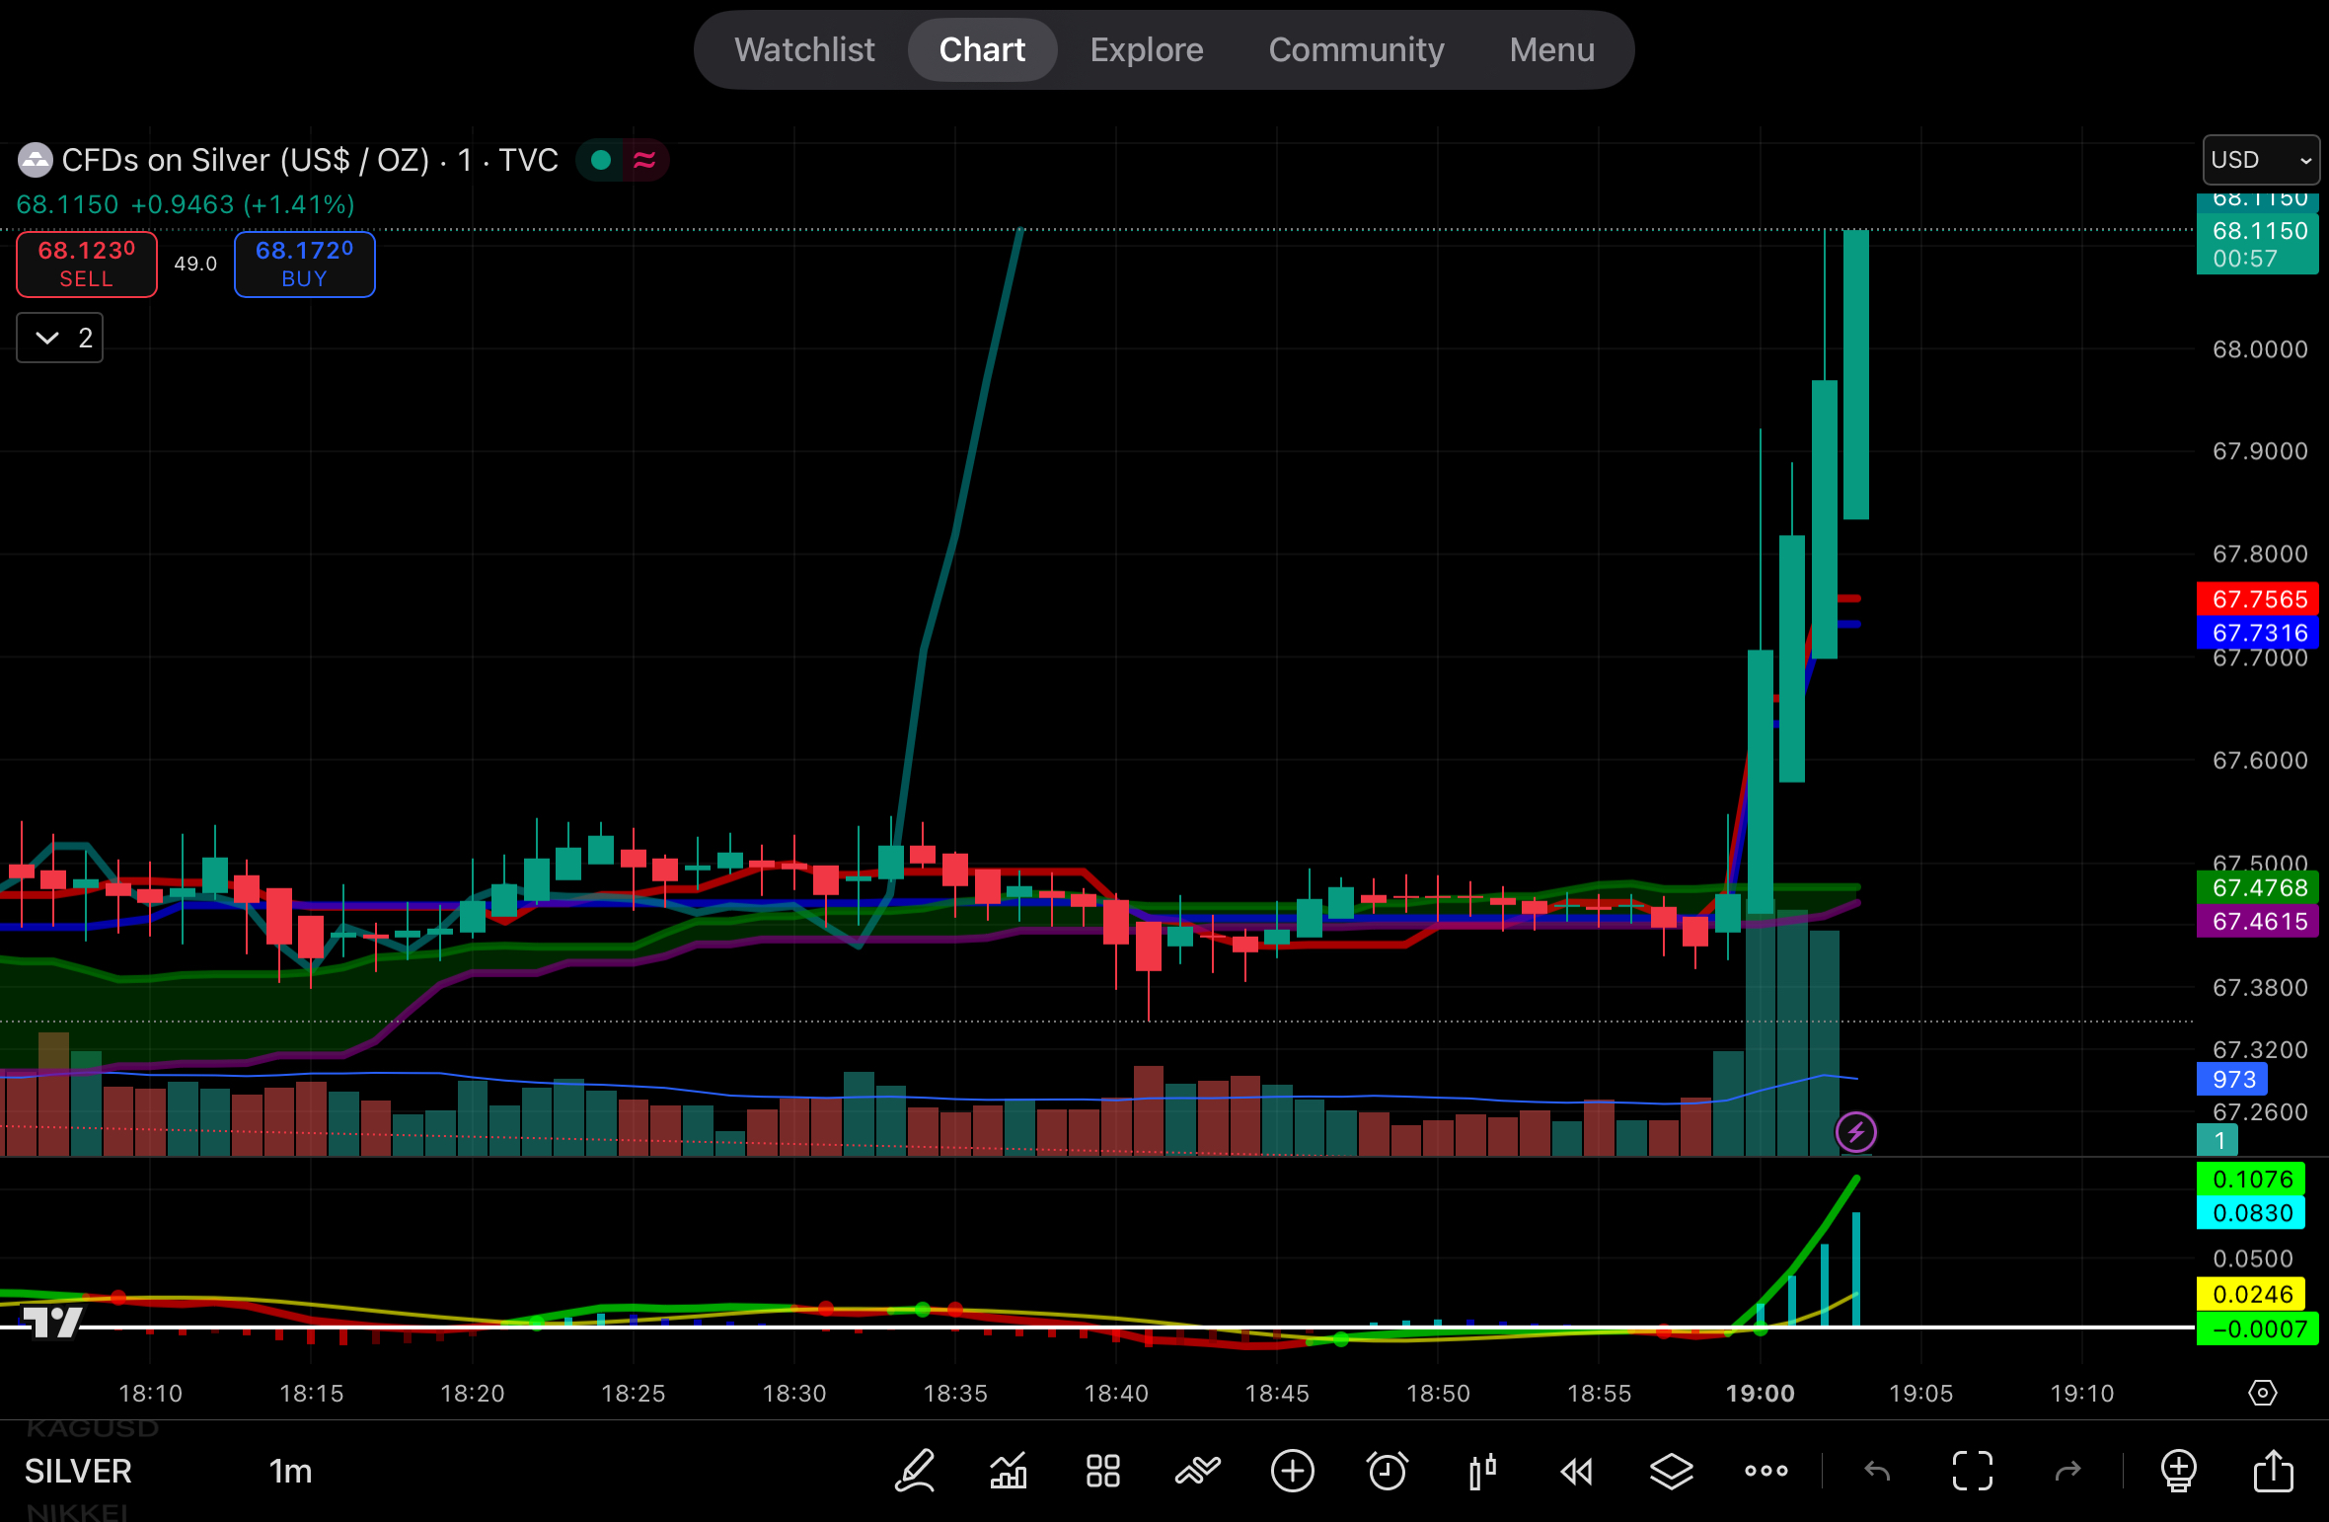Open the indicators icon in toolbar
The width and height of the screenshot is (2329, 1522).
(1008, 1471)
